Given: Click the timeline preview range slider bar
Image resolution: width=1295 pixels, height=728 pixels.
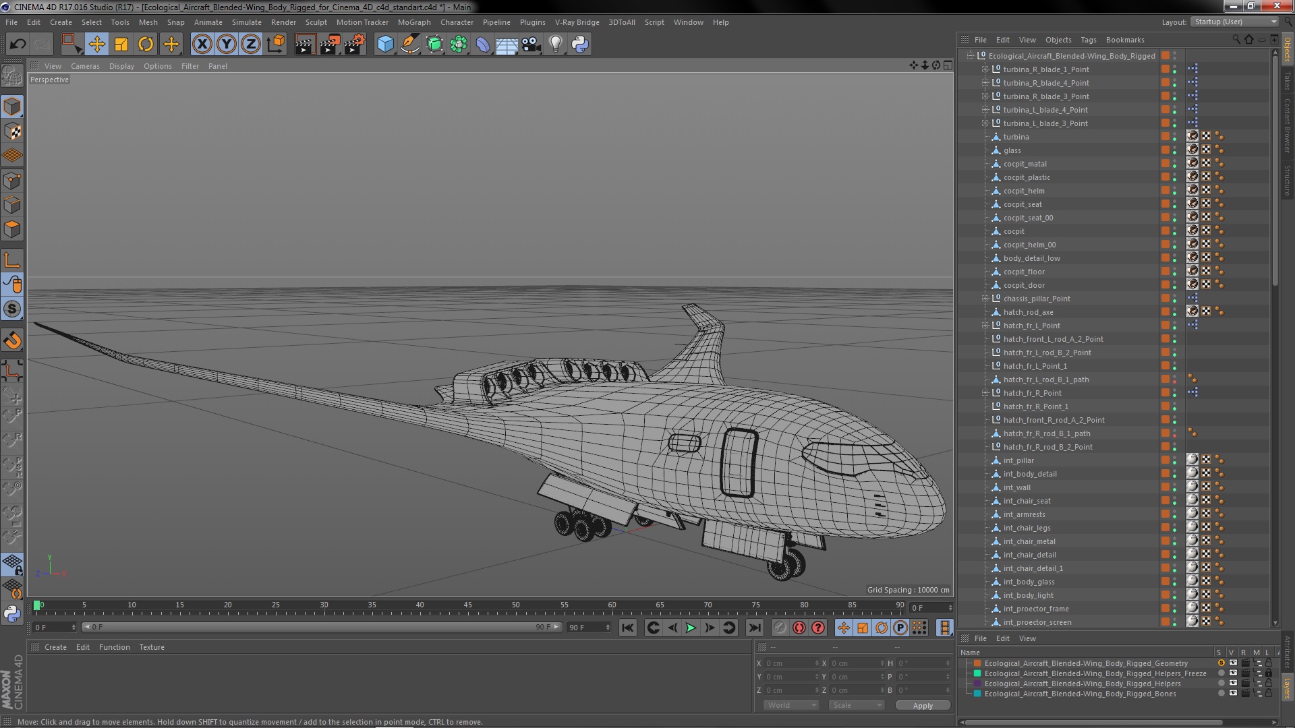Looking at the screenshot, I should click(322, 627).
